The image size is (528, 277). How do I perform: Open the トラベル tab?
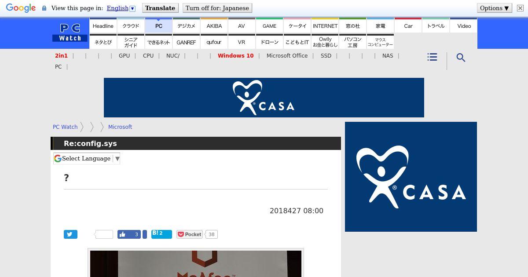436,26
